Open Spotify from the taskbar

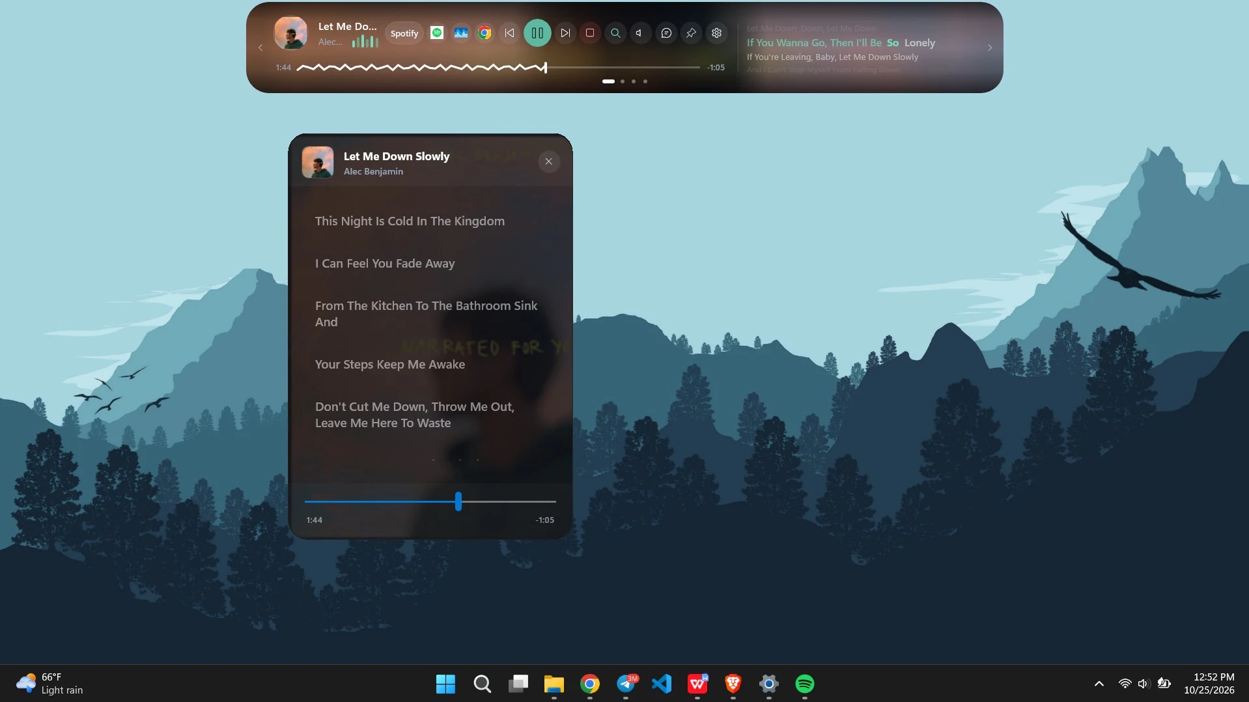pos(805,684)
